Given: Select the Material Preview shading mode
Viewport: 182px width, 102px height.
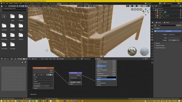Looking at the screenshot, I should 145,6.
